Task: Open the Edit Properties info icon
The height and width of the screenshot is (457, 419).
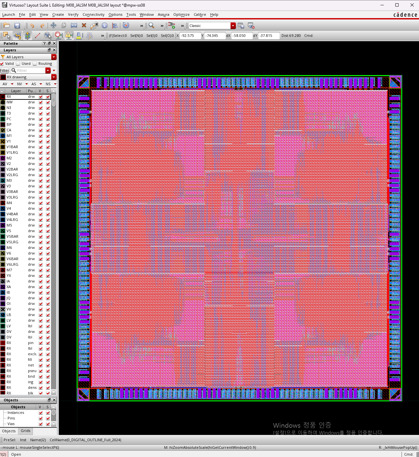Action: (105, 26)
